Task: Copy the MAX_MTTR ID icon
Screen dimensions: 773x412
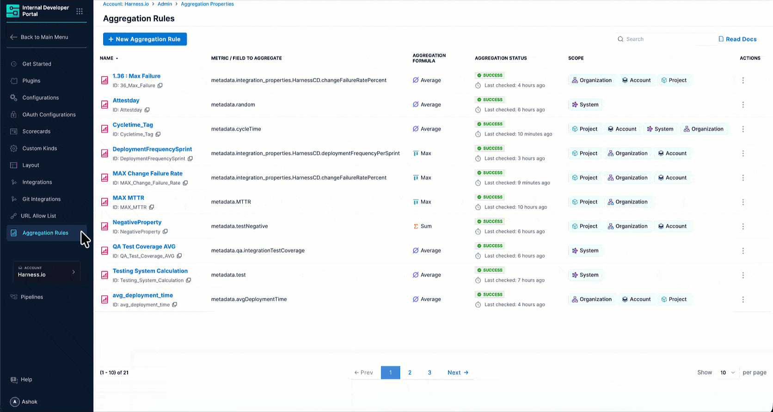Action: (x=151, y=207)
